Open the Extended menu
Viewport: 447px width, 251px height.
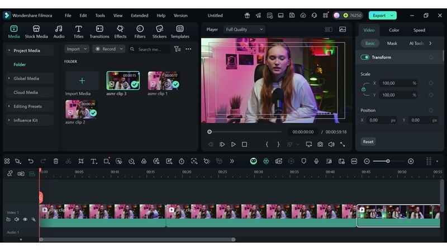[x=139, y=16]
